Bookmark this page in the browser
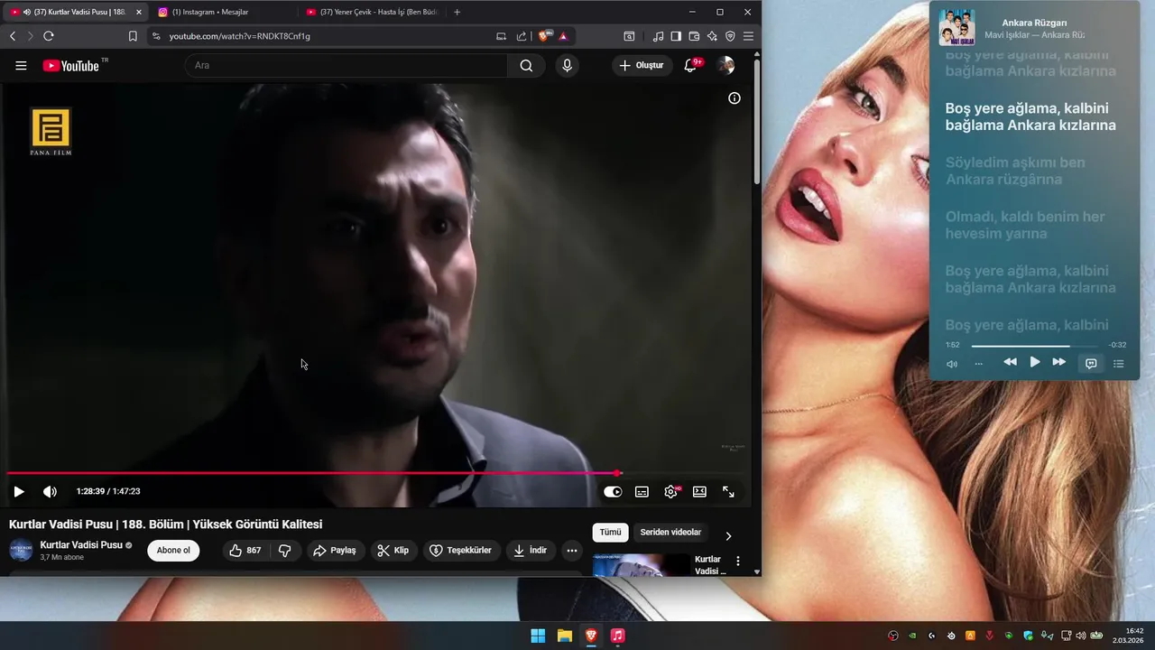 [x=133, y=36]
